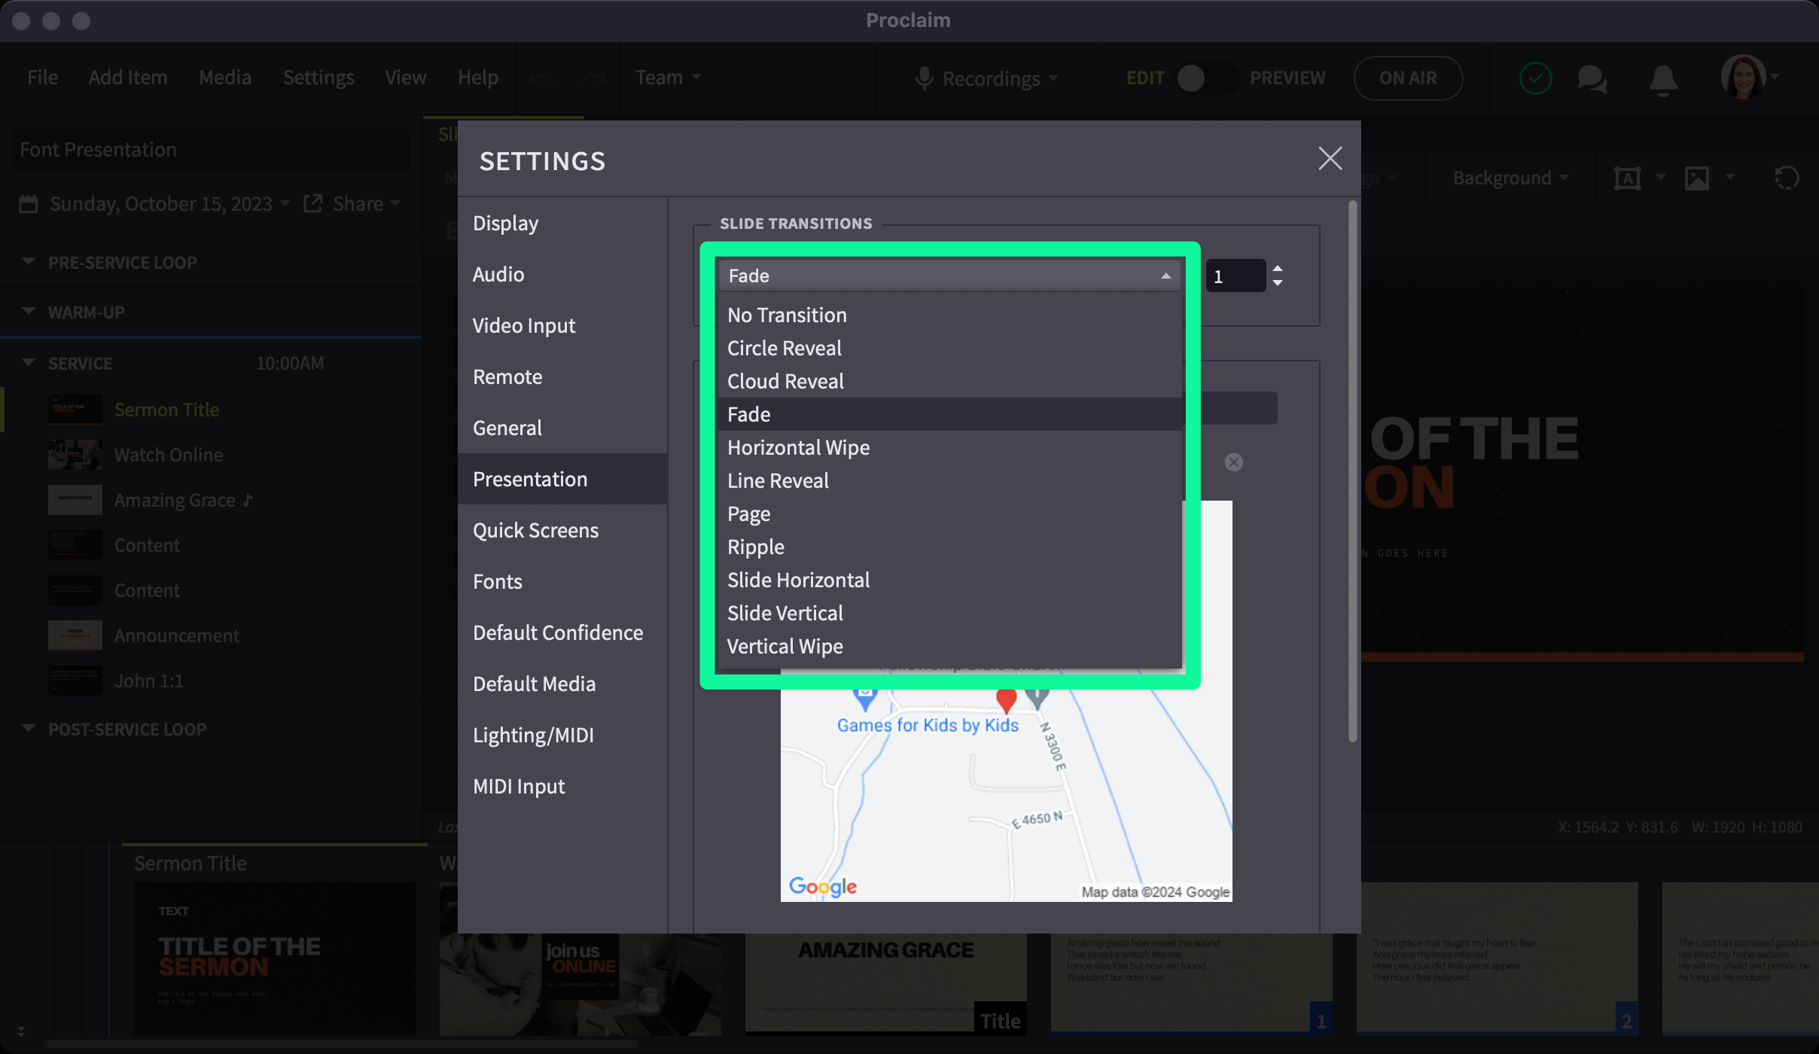1819x1054 pixels.
Task: Select Ripple transition
Action: click(949, 547)
